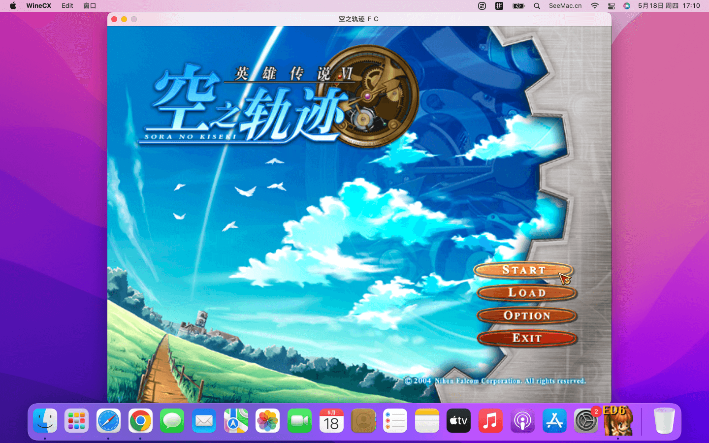
Task: Open the Photos app in Dock
Action: pos(268,421)
